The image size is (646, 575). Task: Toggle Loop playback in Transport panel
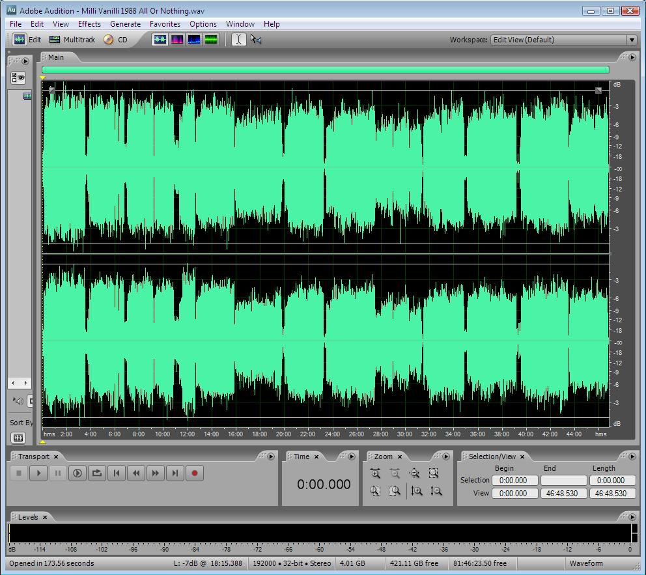pyautogui.click(x=97, y=473)
